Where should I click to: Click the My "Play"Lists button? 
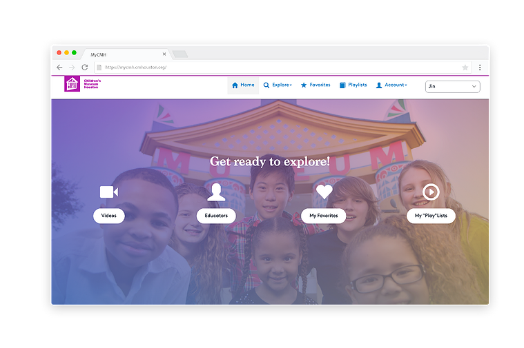(431, 216)
